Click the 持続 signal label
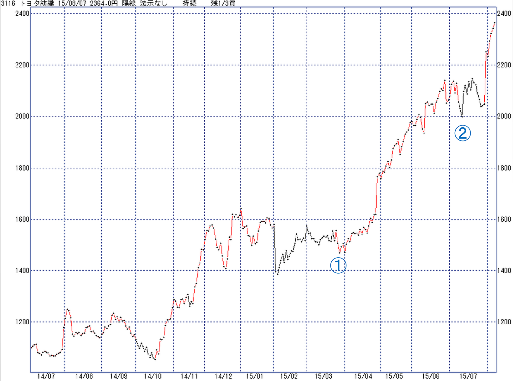Viewport: 513px width, 381px height. tap(190, 4)
